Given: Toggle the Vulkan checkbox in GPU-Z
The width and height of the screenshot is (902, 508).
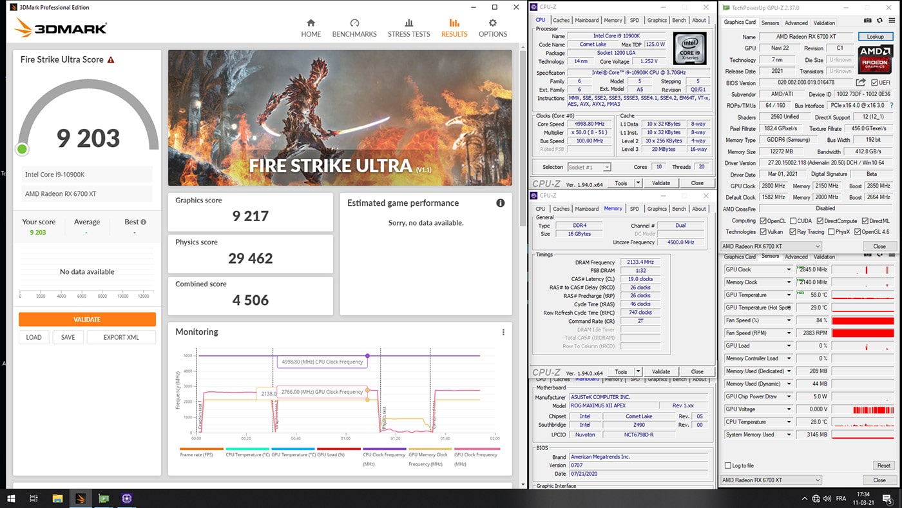Looking at the screenshot, I should point(763,232).
